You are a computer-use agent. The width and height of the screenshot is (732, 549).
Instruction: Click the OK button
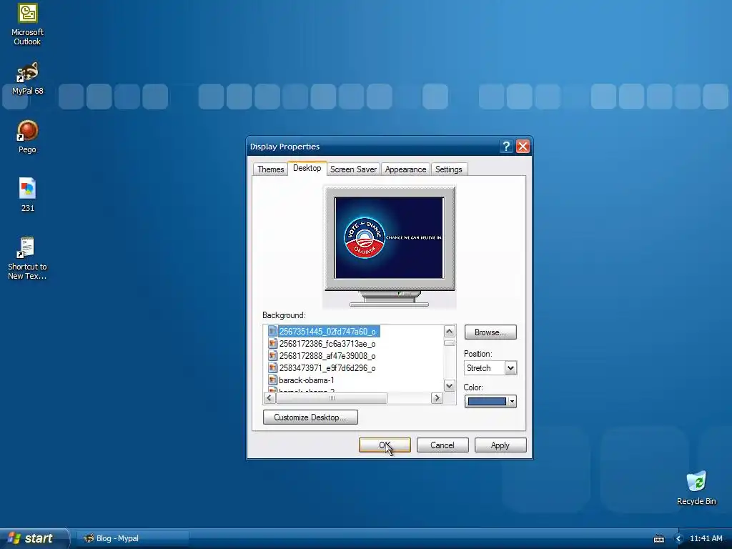pos(385,445)
